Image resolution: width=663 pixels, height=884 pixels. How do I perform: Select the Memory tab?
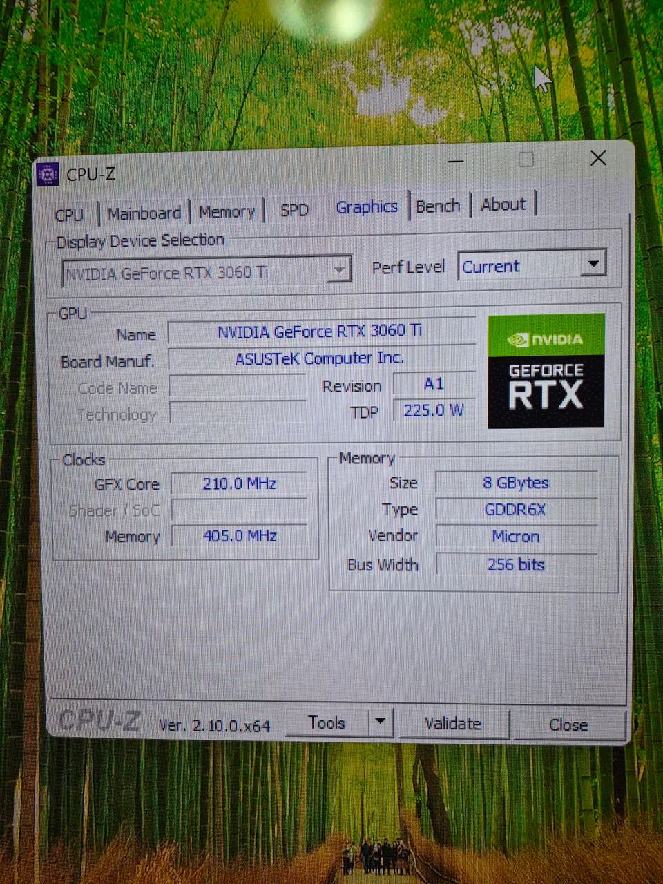click(227, 212)
